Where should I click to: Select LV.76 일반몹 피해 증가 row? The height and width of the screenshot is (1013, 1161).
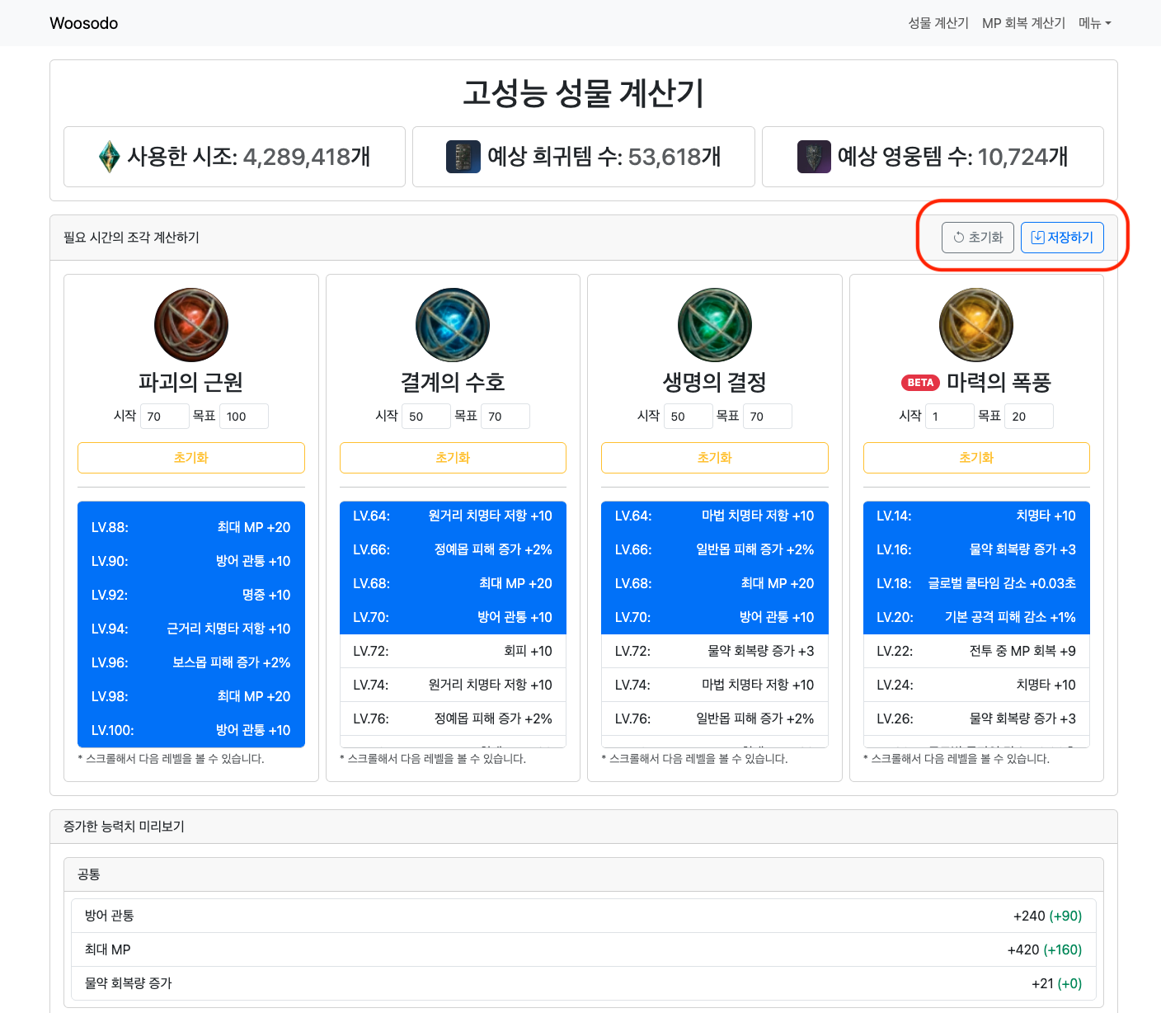click(715, 719)
